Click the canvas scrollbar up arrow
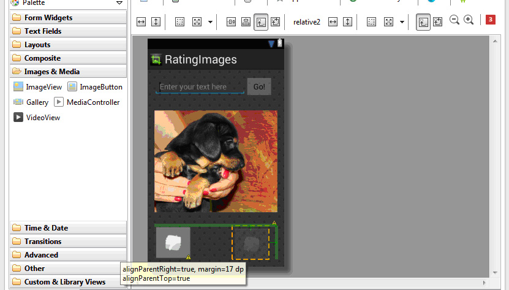This screenshot has height=290, width=509. (495, 41)
